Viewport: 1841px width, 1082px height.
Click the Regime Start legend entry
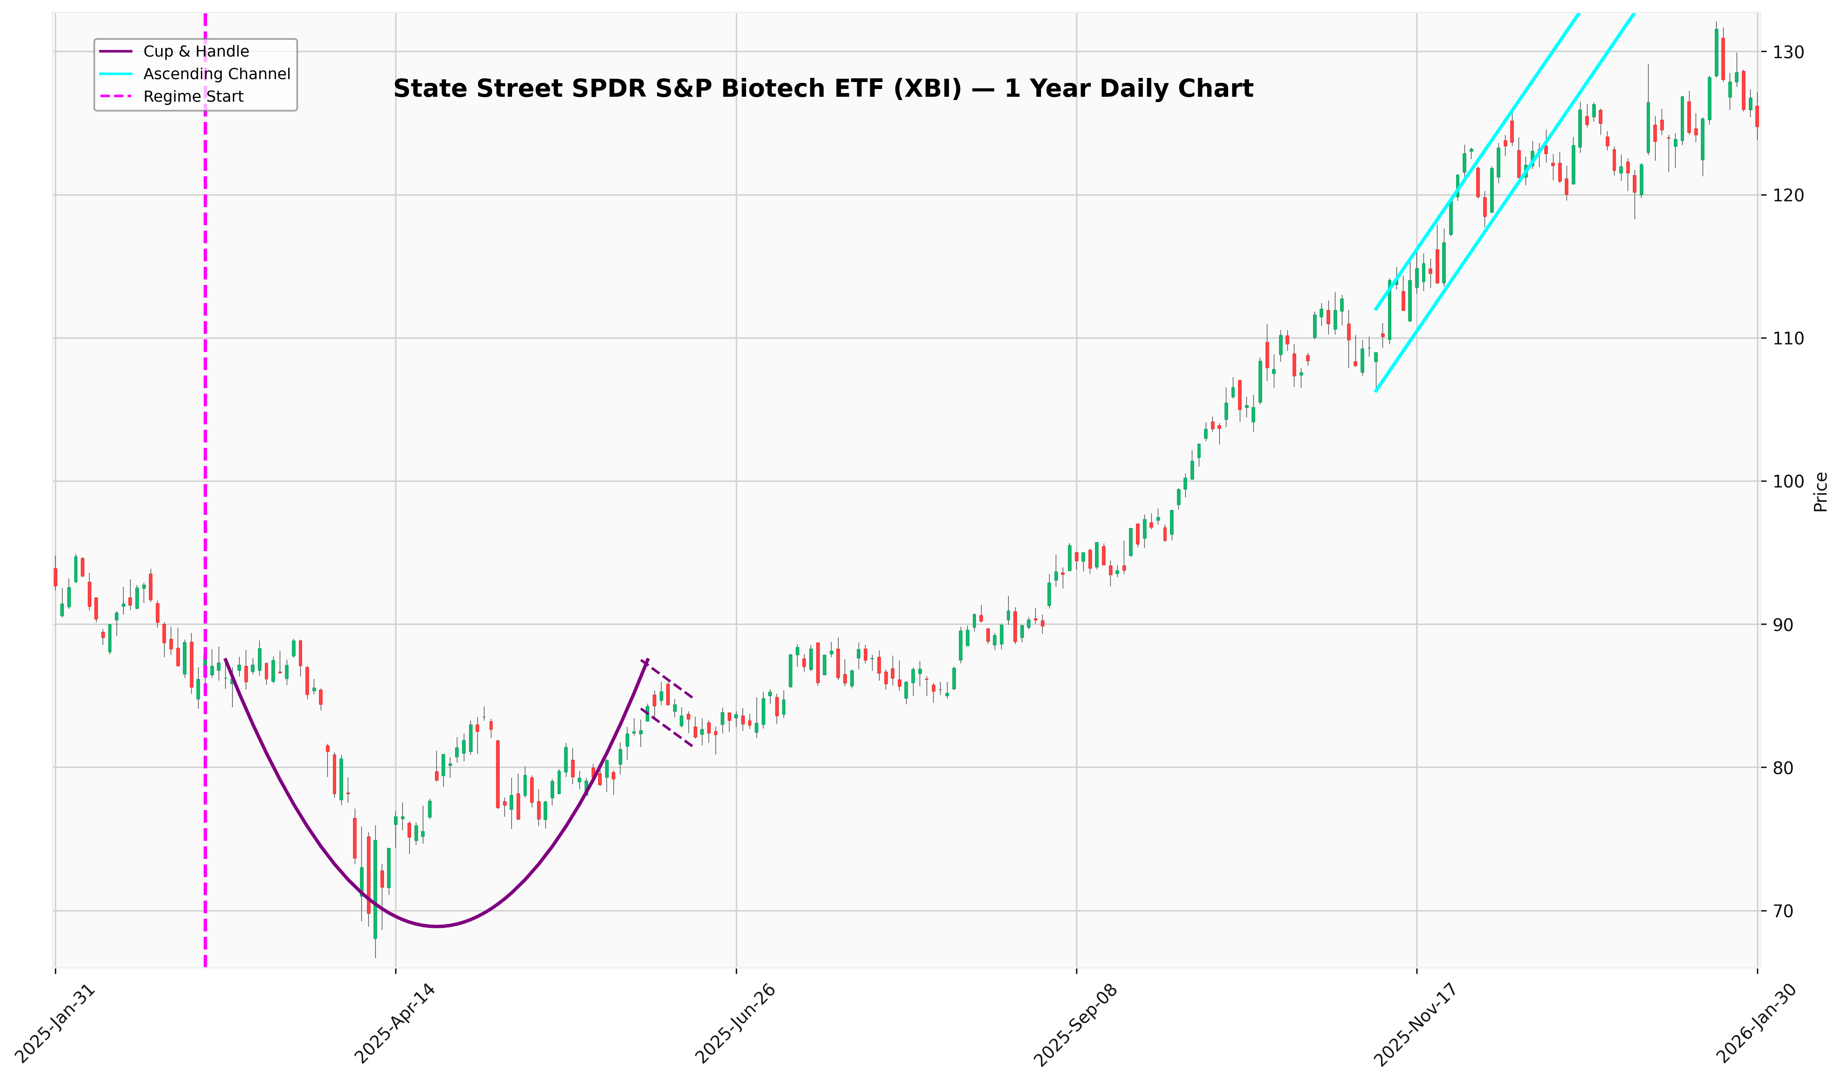point(193,96)
